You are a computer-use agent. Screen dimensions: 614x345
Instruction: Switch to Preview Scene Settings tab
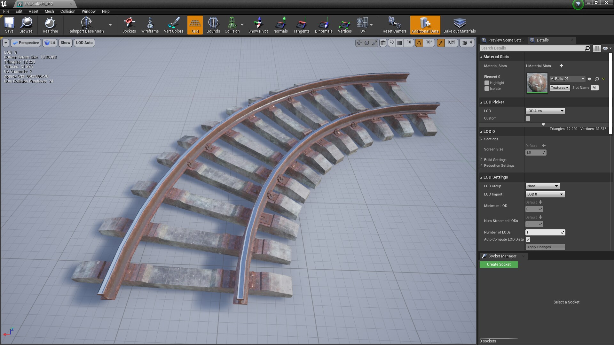504,40
